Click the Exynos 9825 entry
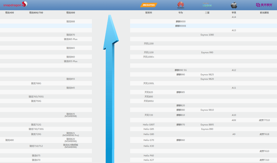This screenshot has height=163, width=277. pyautogui.click(x=207, y=74)
